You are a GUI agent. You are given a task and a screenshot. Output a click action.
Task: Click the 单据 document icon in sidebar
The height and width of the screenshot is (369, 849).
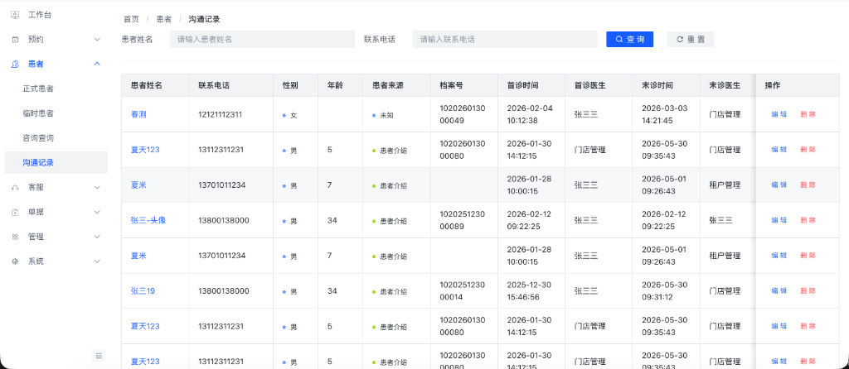[15, 213]
